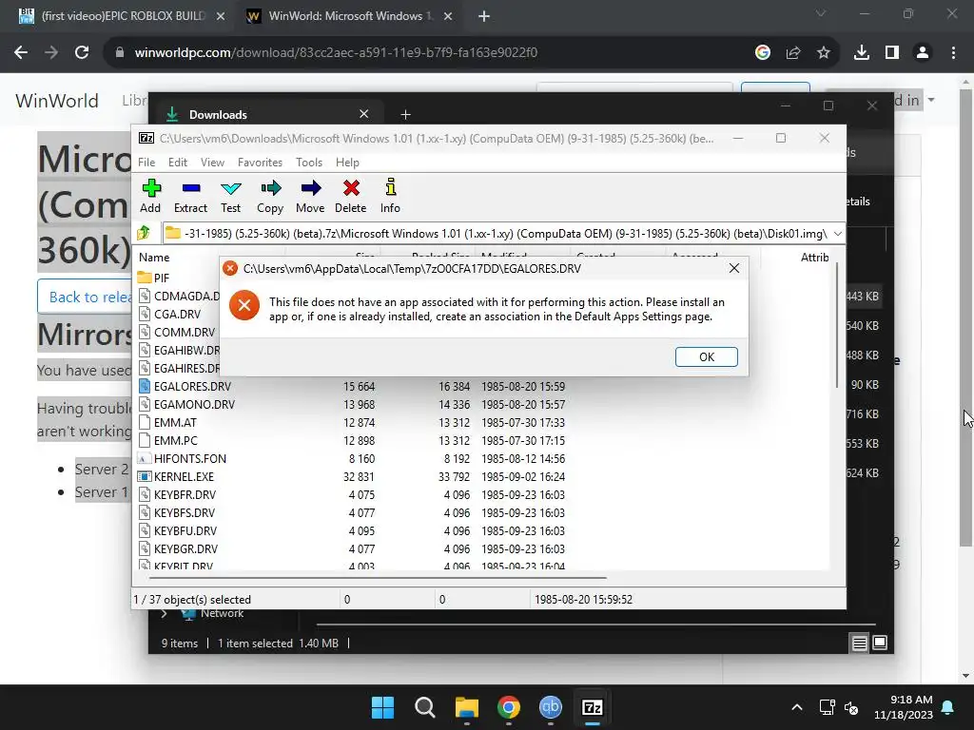Viewport: 974px width, 730px height.
Task: Click the browser address bar URL
Action: (336, 53)
